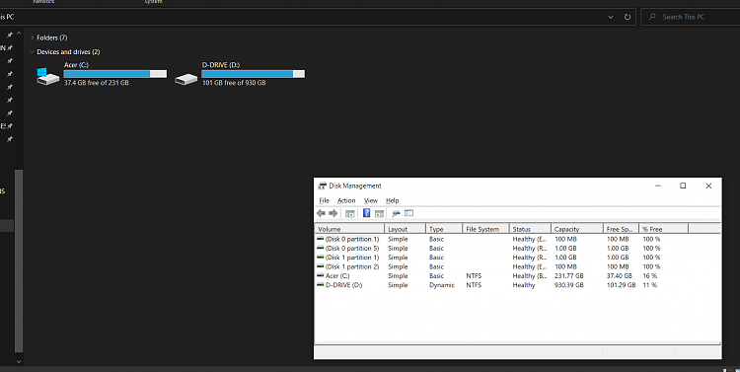The height and width of the screenshot is (372, 740).
Task: Expand the Folders (7) group
Action: point(33,37)
